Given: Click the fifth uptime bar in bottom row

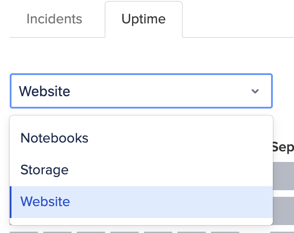Looking at the screenshot, I should pos(158,231).
